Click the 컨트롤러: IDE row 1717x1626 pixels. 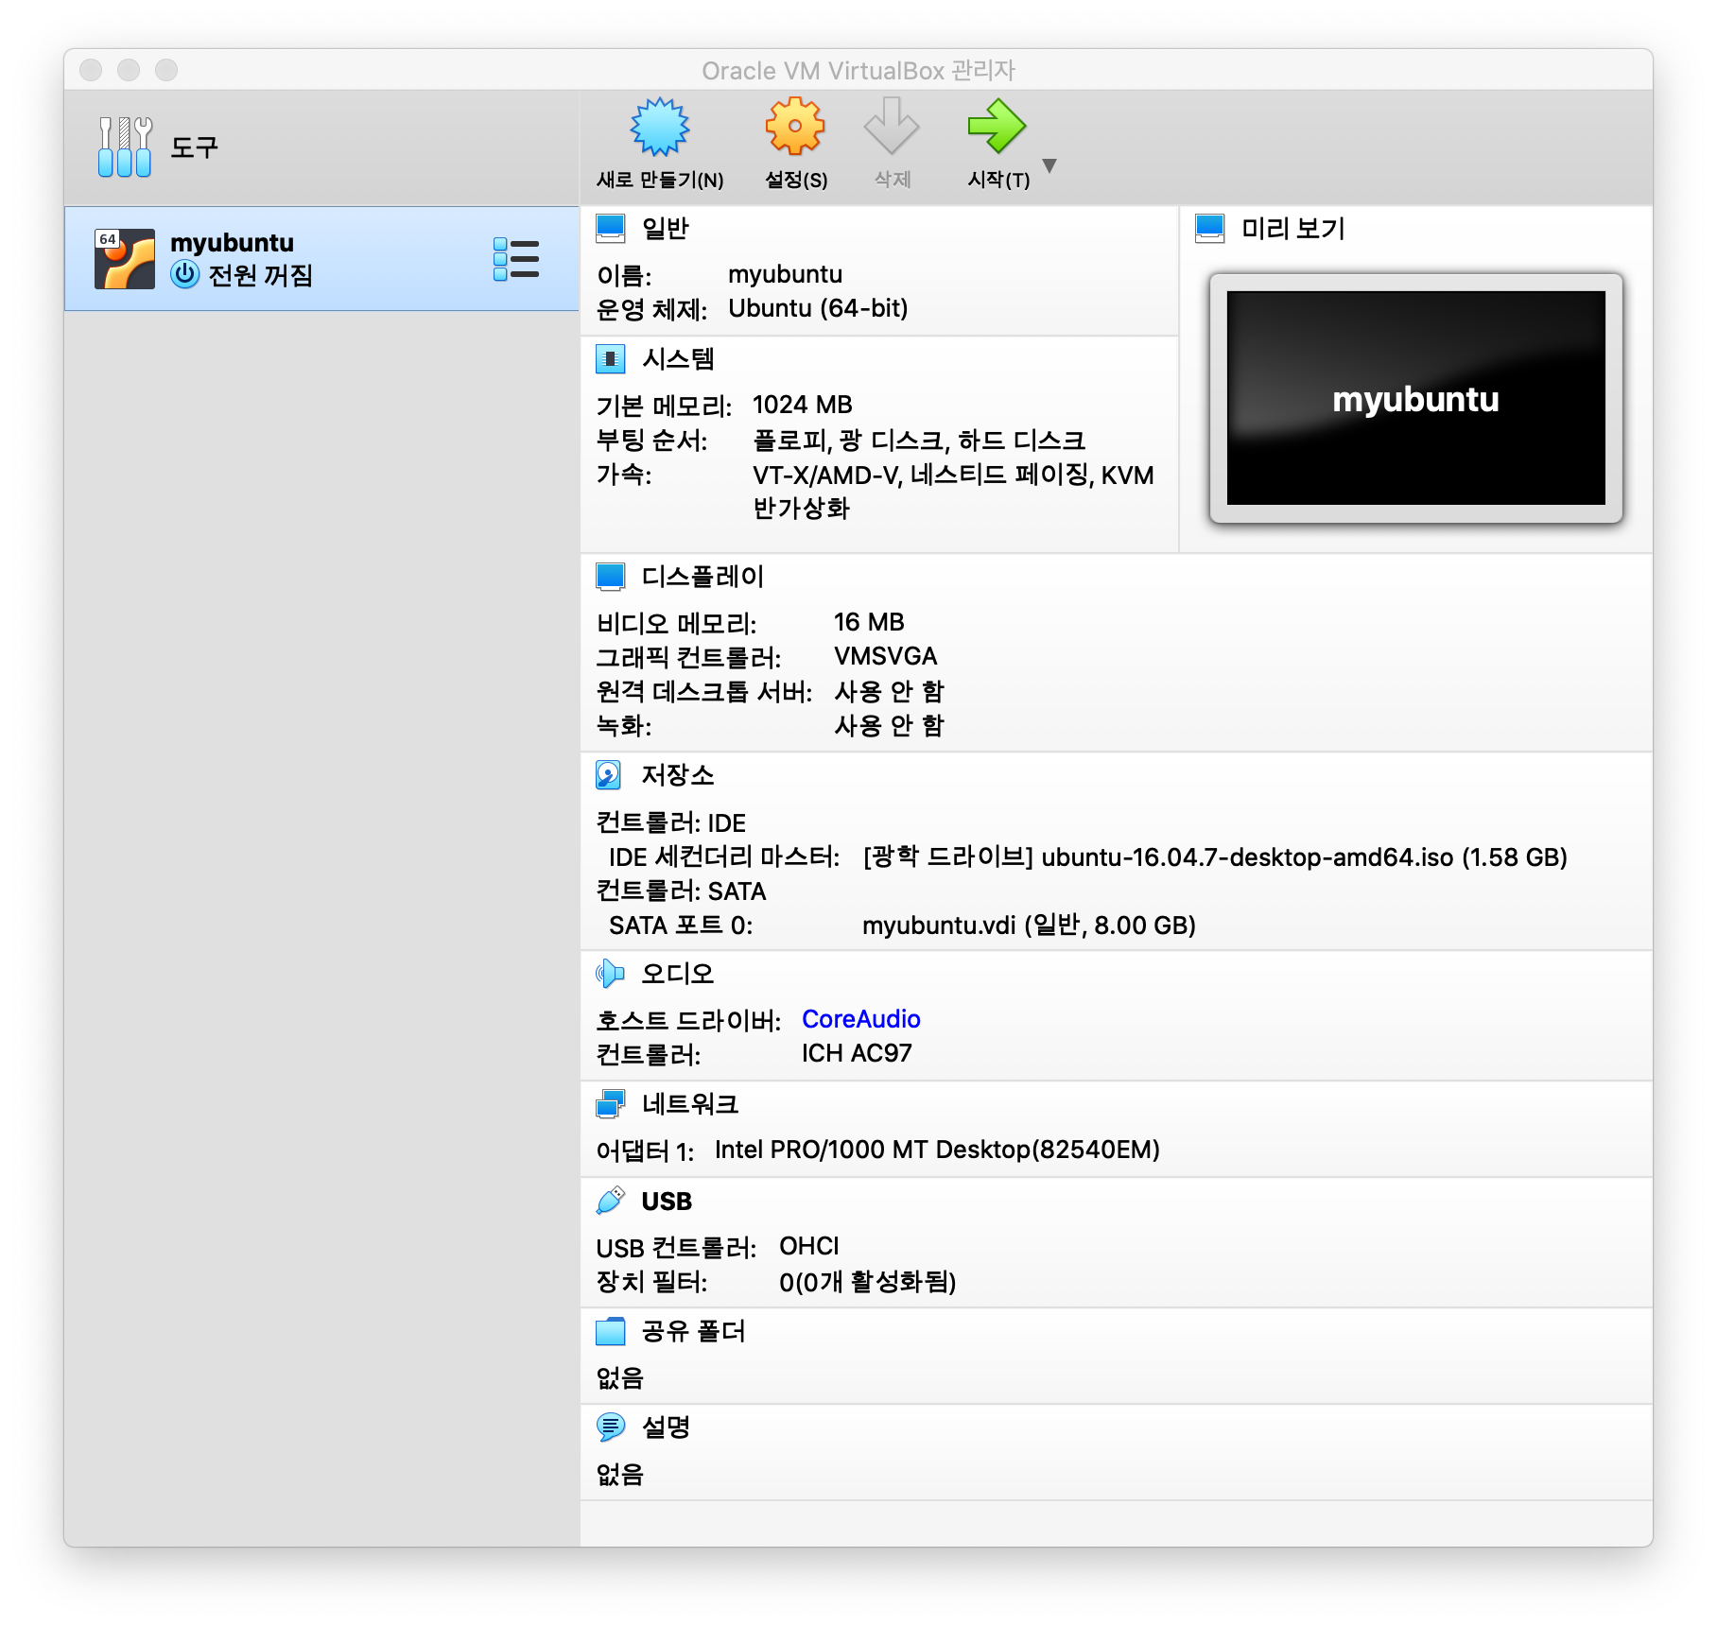[x=670, y=822]
